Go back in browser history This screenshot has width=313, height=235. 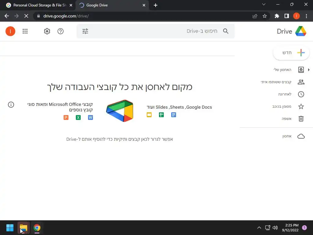(x=7, y=16)
